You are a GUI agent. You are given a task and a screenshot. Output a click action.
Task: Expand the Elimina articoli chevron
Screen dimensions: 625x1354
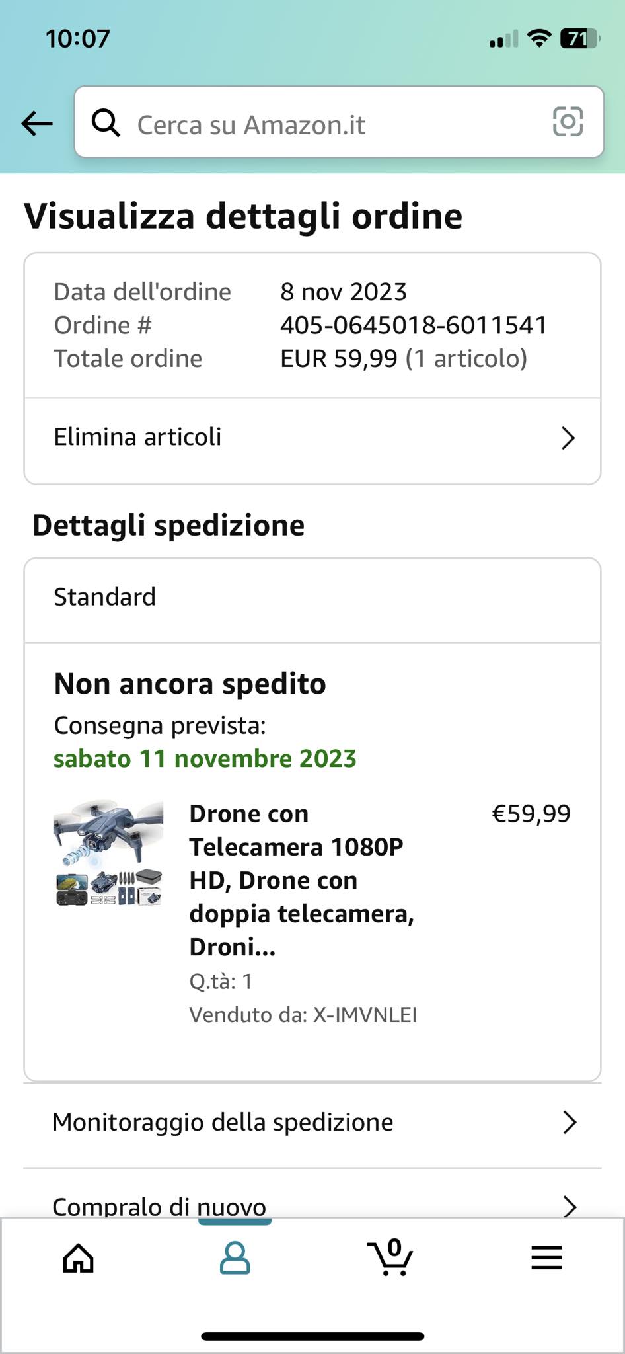[x=568, y=438]
